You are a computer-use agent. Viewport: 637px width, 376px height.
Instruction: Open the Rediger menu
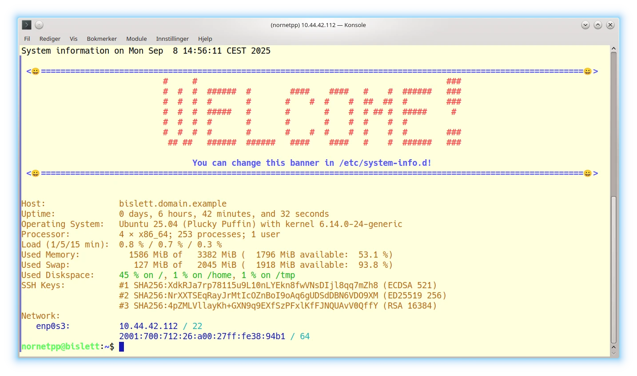point(50,39)
